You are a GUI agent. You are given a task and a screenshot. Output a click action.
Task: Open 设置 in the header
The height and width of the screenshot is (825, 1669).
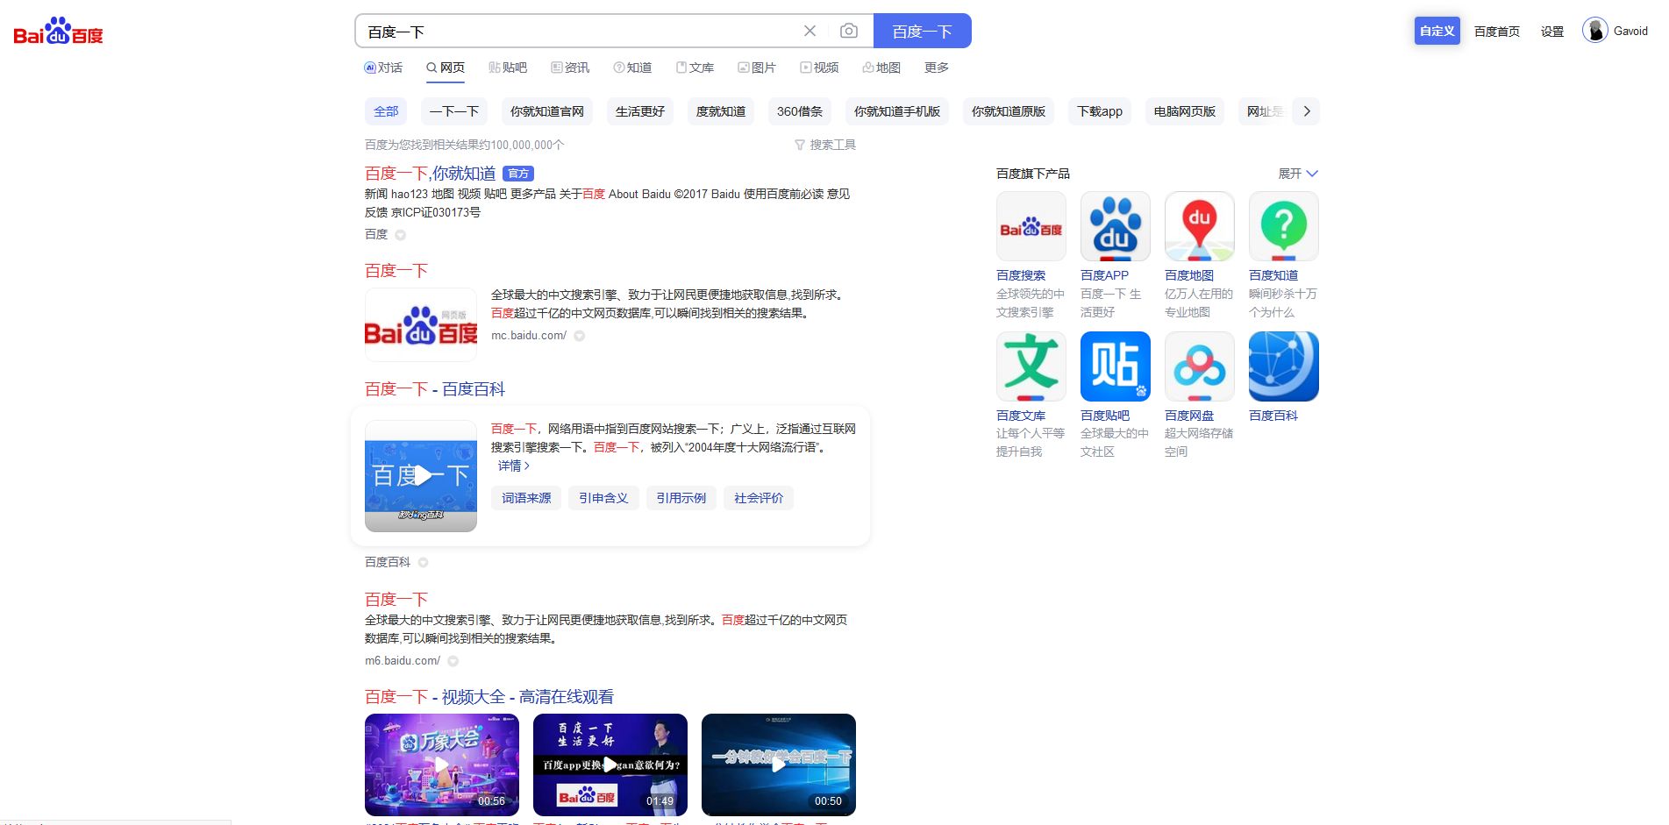pos(1552,32)
